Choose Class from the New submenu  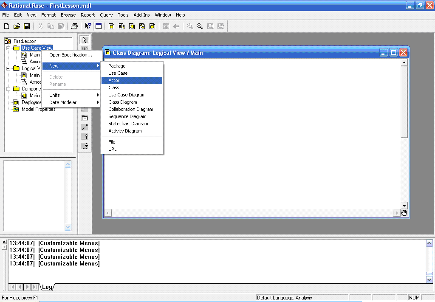click(x=132, y=87)
